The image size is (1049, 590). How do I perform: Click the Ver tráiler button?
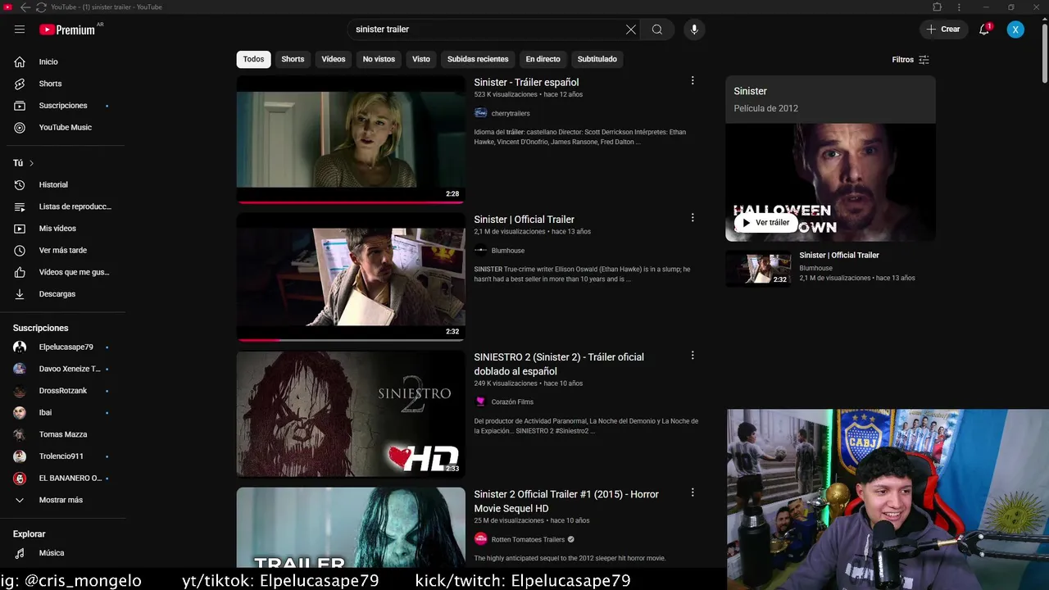765,222
